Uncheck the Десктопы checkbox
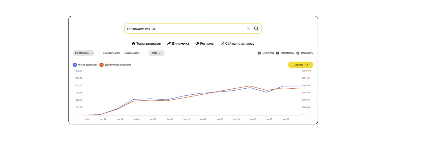The width and height of the screenshot is (421, 141). coord(260,53)
